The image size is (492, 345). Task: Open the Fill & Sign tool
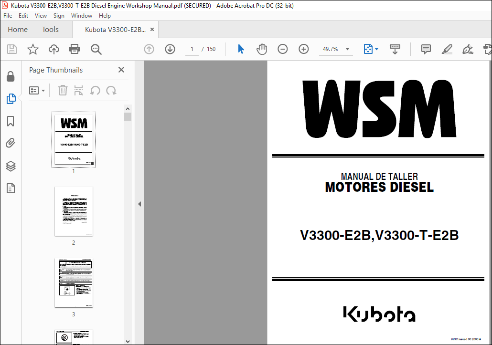click(468, 49)
